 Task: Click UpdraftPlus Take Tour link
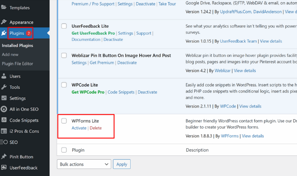pyautogui.click(x=167, y=4)
